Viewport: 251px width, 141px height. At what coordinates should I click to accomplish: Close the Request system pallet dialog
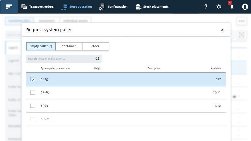click(222, 30)
